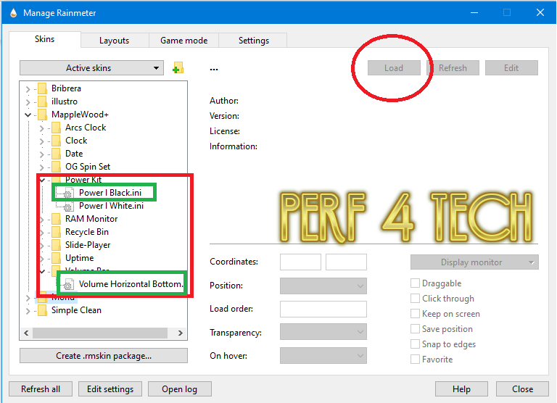Click the Power I White.ini file icon
The image size is (557, 403).
pyautogui.click(x=69, y=206)
